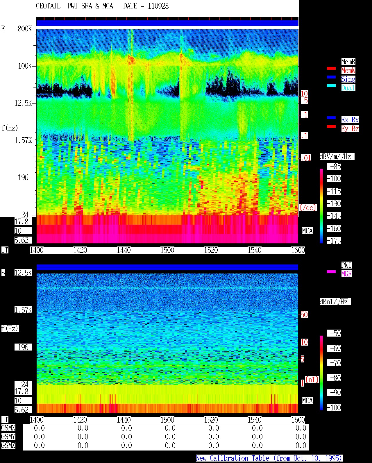
Task: Select the PWI legend label
Action: 346,265
